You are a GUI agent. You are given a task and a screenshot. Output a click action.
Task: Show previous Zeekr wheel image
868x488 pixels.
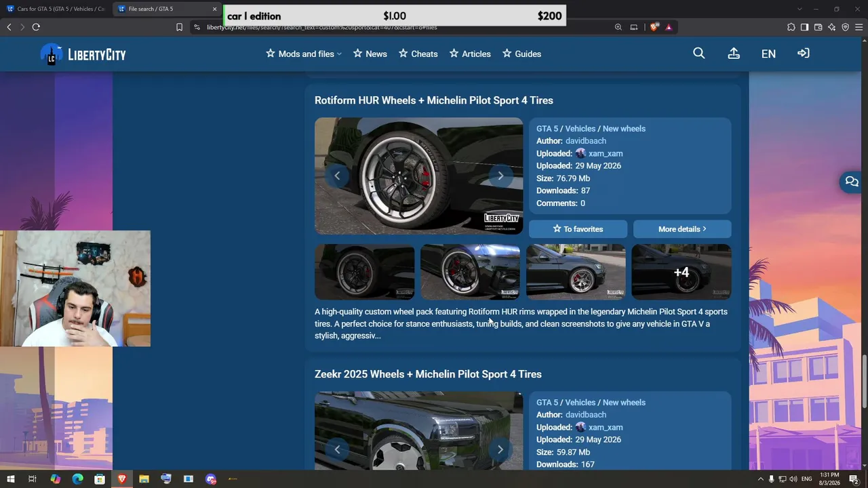pyautogui.click(x=337, y=449)
